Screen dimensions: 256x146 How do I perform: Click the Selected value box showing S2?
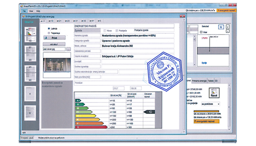click(x=221, y=27)
